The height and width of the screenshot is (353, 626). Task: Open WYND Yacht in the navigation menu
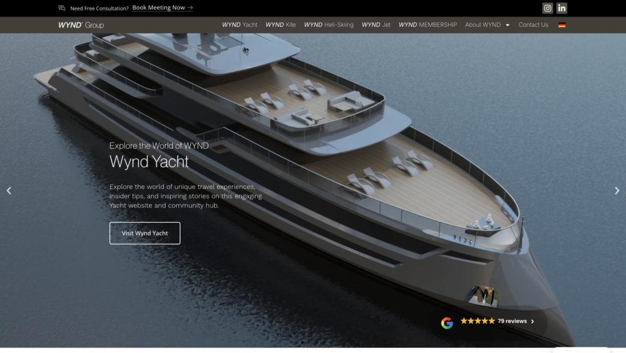(x=240, y=25)
